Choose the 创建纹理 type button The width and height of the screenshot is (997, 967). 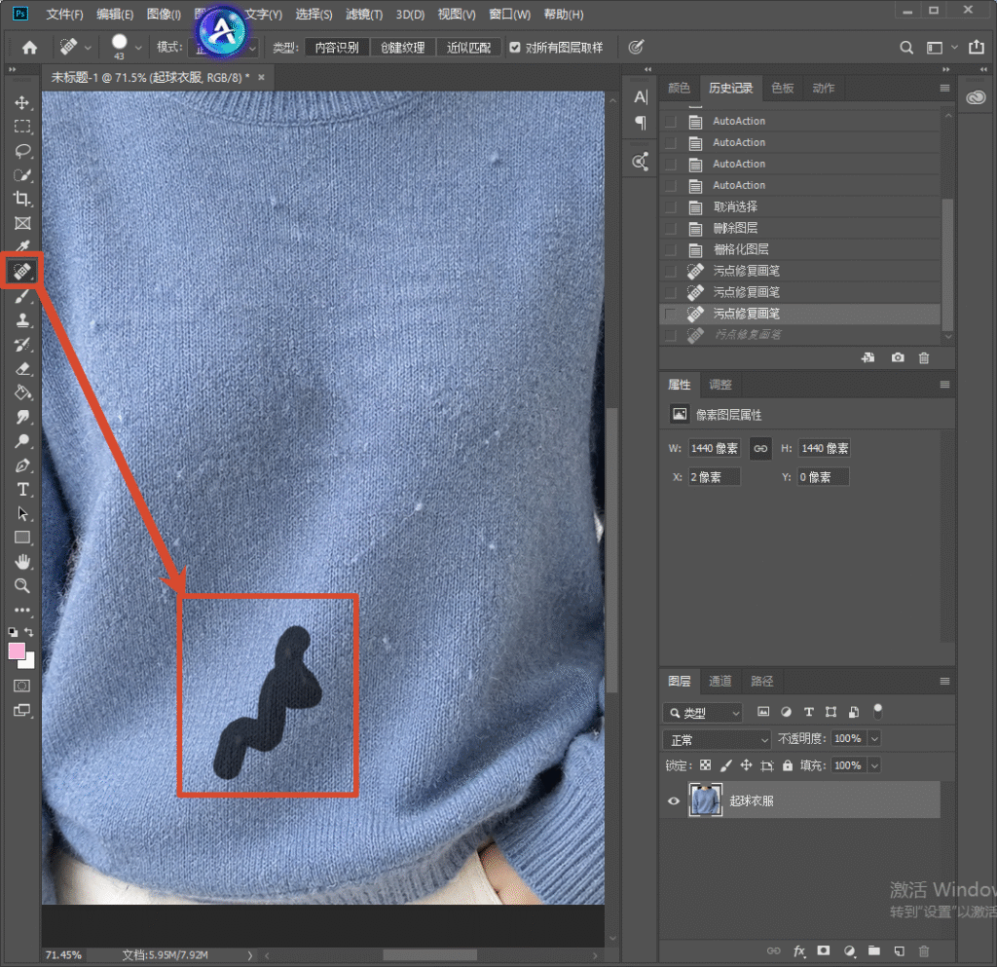402,48
